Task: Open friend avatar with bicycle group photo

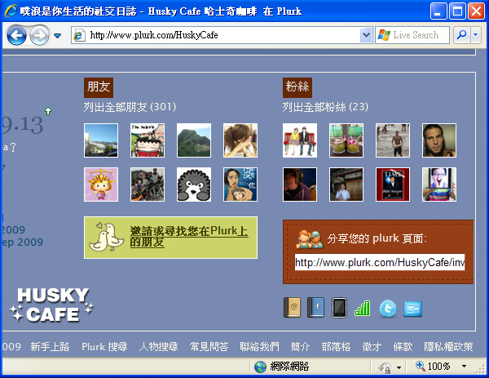Action: coord(148,185)
